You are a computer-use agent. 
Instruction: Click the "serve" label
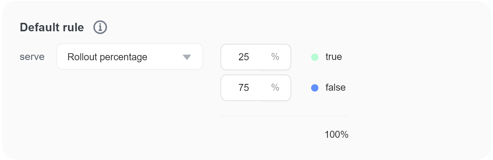pos(32,57)
